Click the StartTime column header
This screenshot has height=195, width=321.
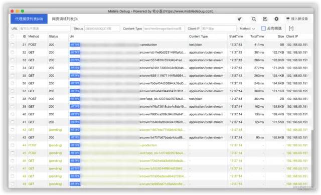pyautogui.click(x=236, y=37)
